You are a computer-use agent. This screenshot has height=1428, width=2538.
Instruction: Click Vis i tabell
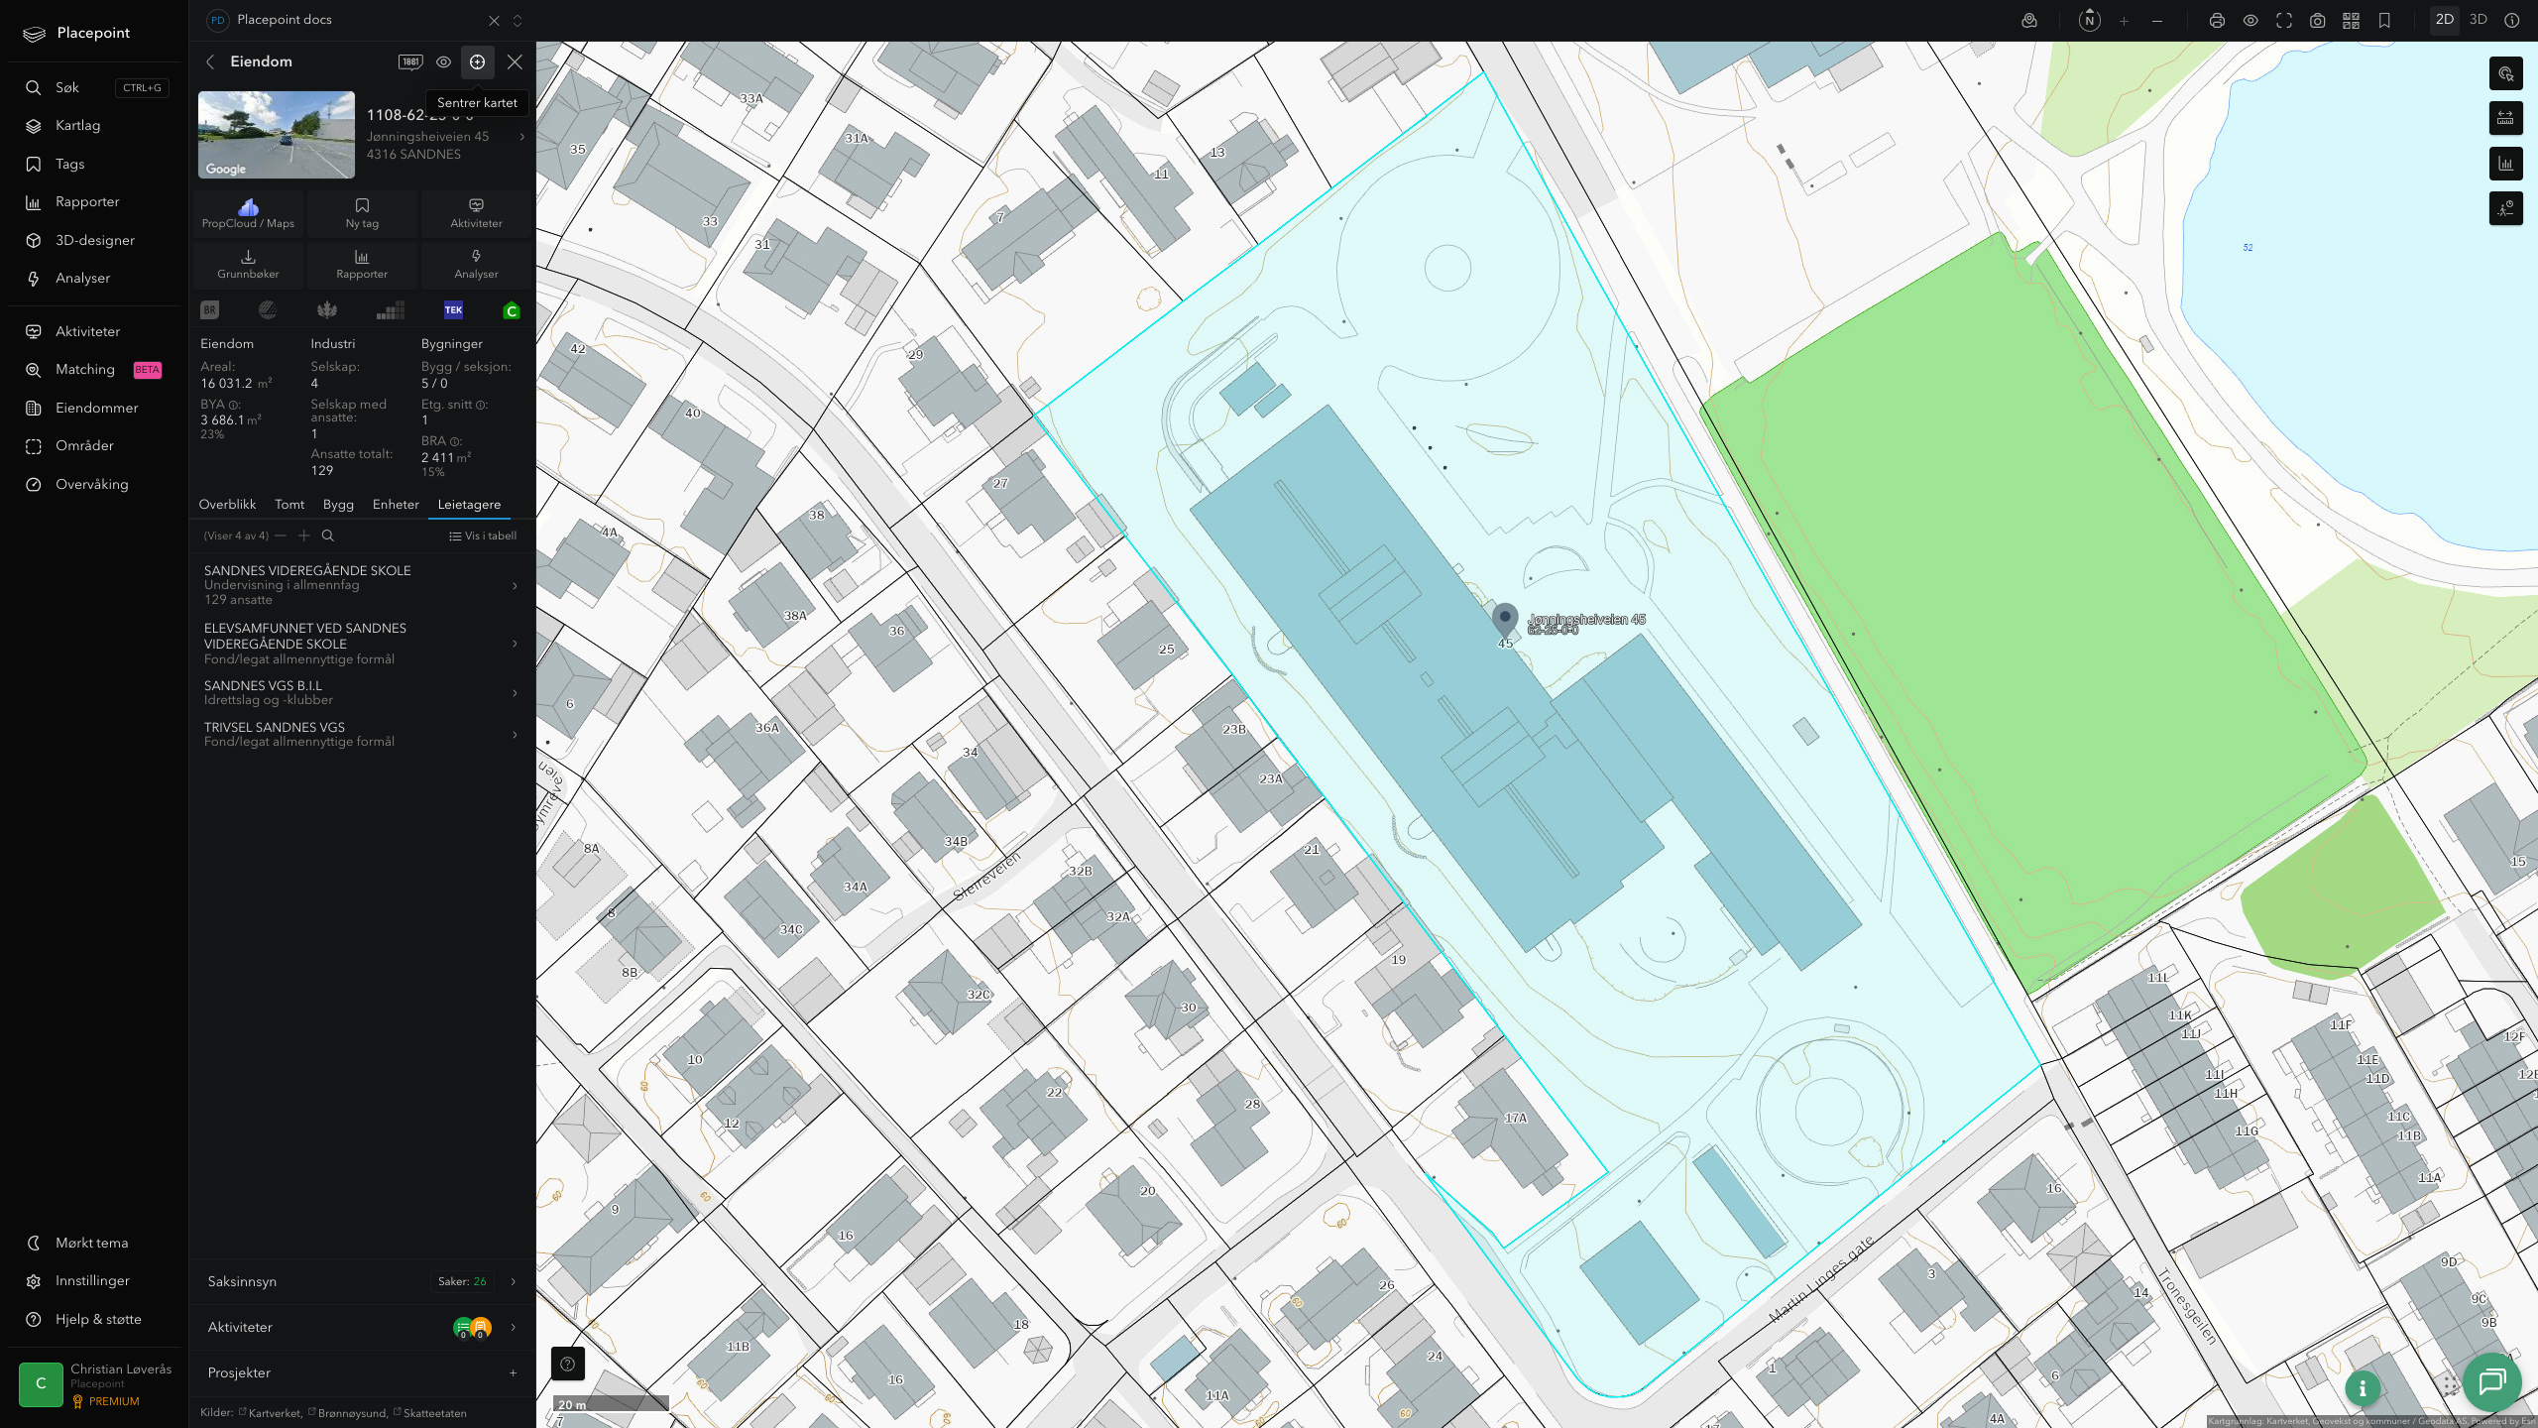click(483, 535)
